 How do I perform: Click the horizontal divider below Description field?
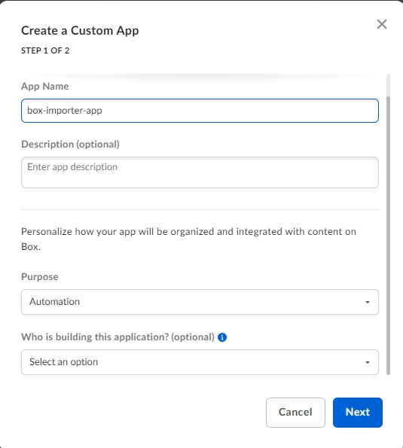(x=200, y=209)
